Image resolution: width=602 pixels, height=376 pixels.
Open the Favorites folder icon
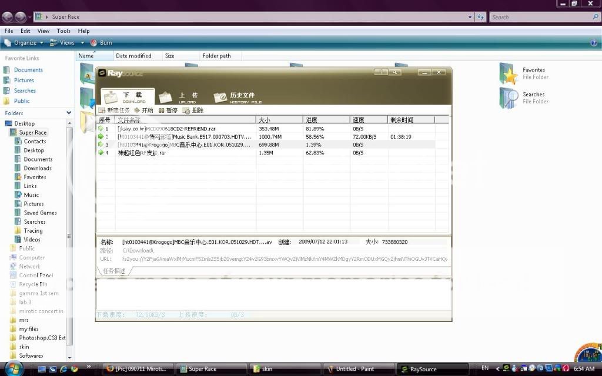pyautogui.click(x=509, y=74)
